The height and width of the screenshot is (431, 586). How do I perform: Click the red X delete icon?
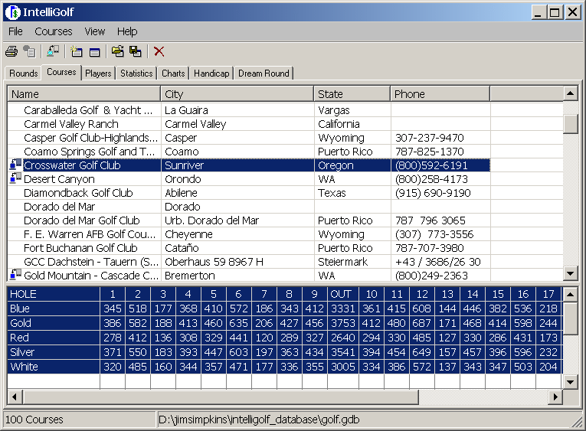click(x=159, y=51)
